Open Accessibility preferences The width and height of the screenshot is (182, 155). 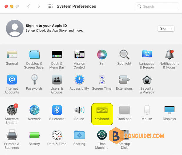(x=80, y=83)
